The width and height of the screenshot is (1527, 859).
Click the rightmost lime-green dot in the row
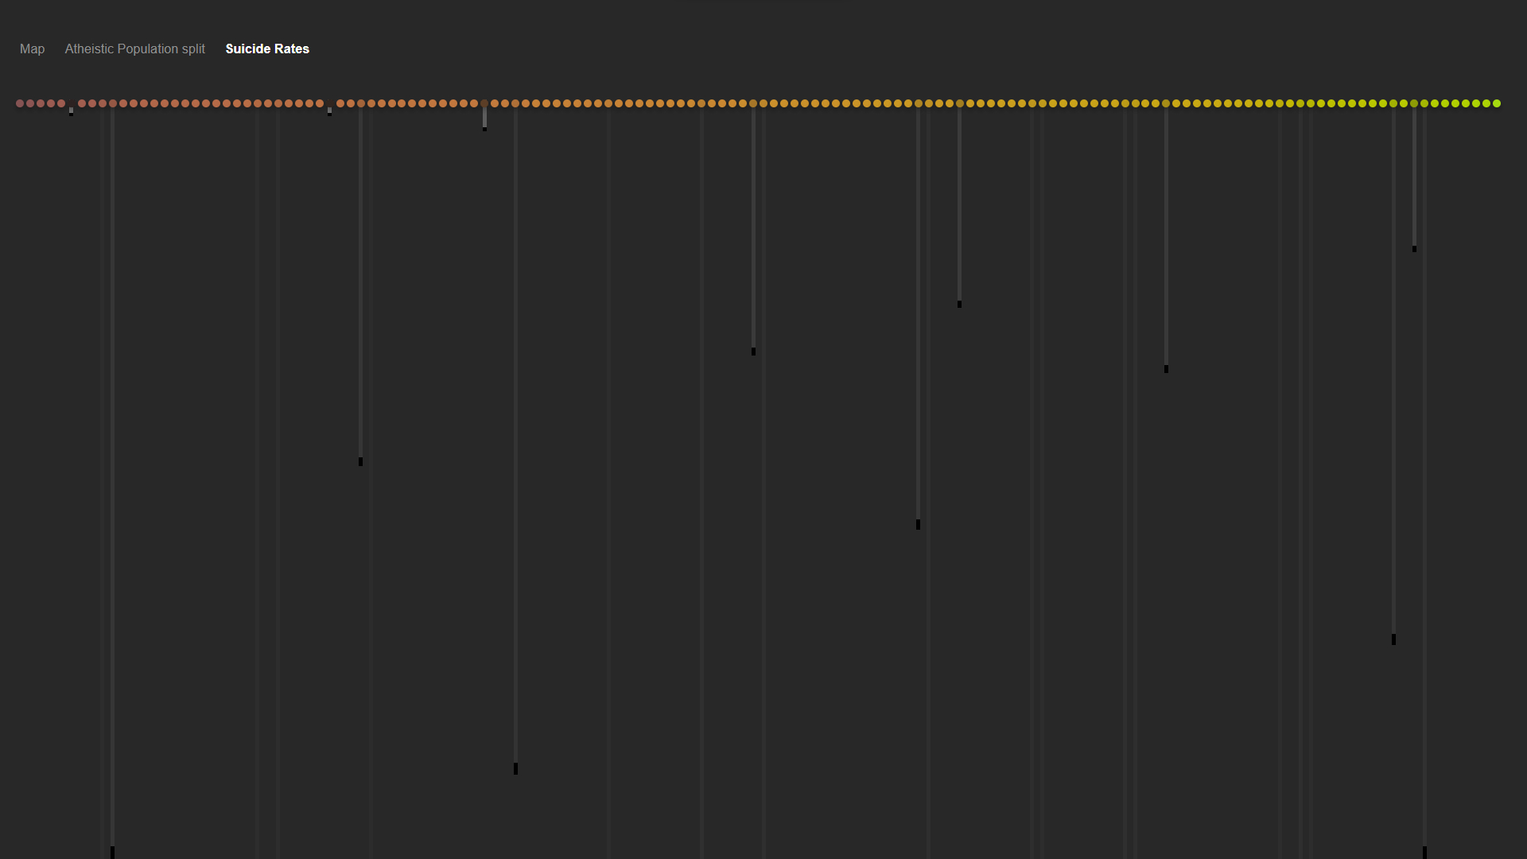pyautogui.click(x=1497, y=103)
